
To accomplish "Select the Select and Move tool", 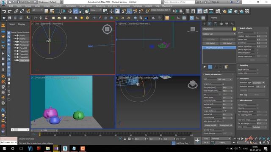I will pyautogui.click(x=70, y=11).
